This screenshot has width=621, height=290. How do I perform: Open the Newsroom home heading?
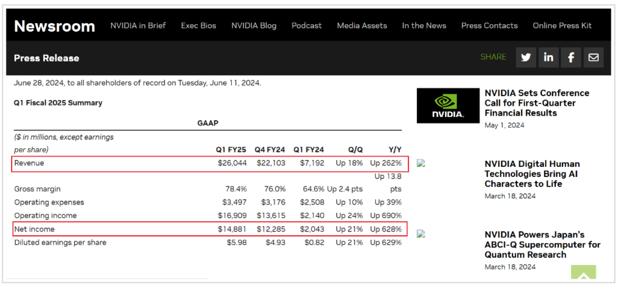(x=55, y=26)
